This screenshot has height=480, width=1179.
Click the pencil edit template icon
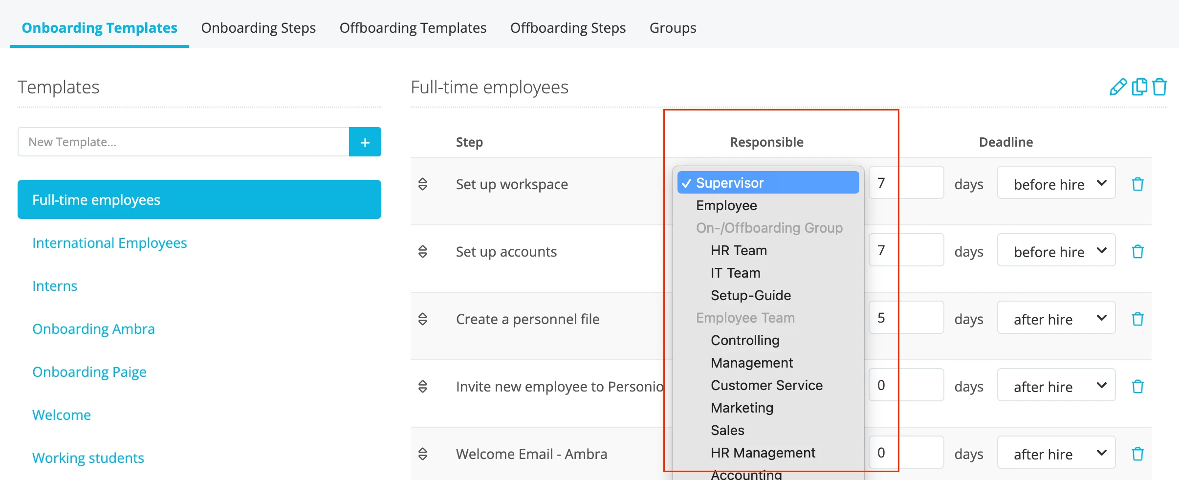pos(1117,87)
